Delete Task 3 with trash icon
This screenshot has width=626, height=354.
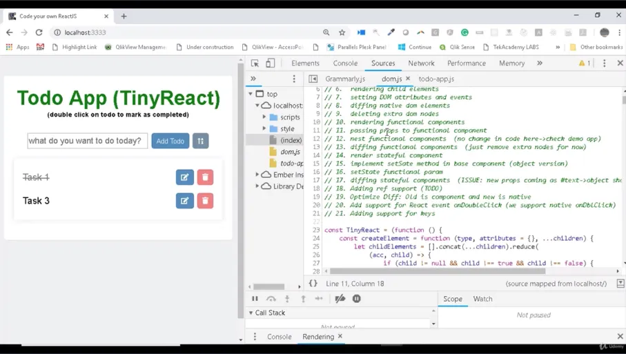(x=205, y=201)
